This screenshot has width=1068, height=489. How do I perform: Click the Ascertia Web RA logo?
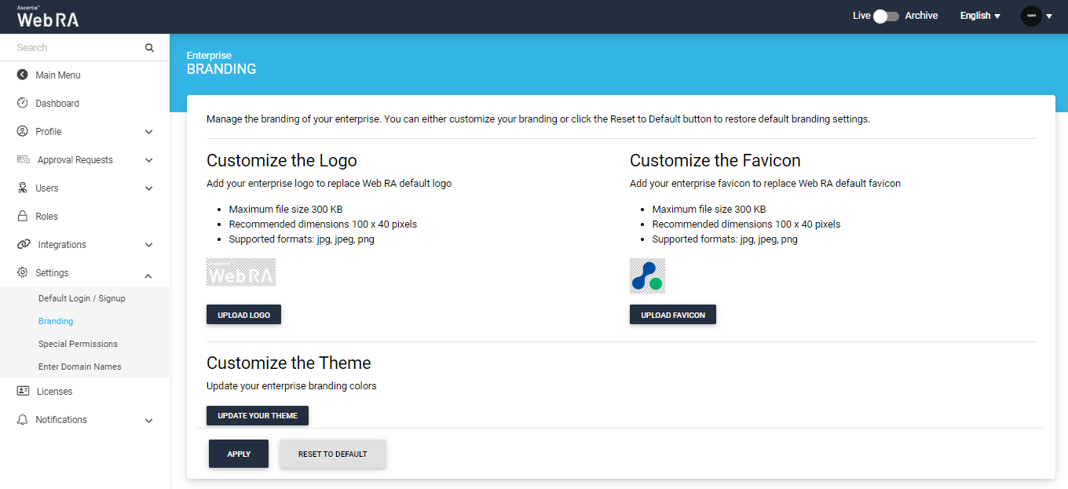[x=48, y=16]
